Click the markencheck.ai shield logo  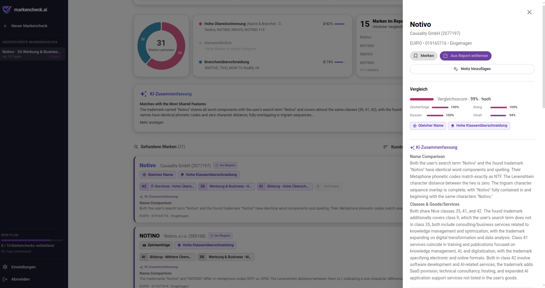pyautogui.click(x=7, y=10)
